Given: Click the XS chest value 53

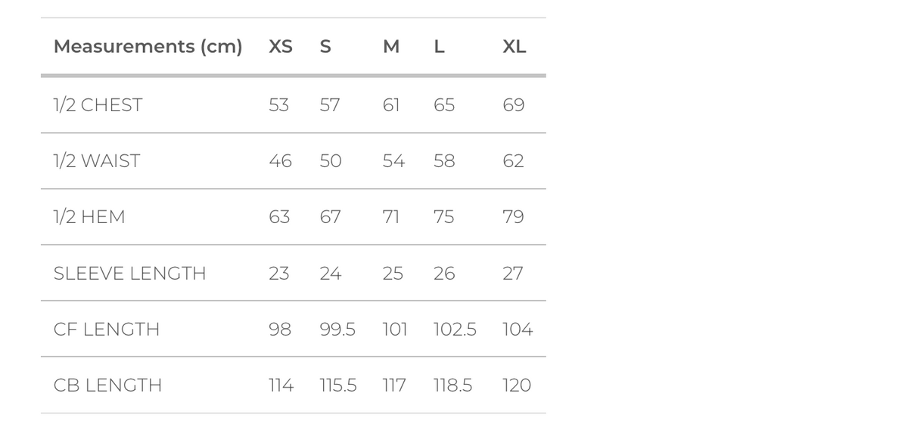Looking at the screenshot, I should point(279,105).
